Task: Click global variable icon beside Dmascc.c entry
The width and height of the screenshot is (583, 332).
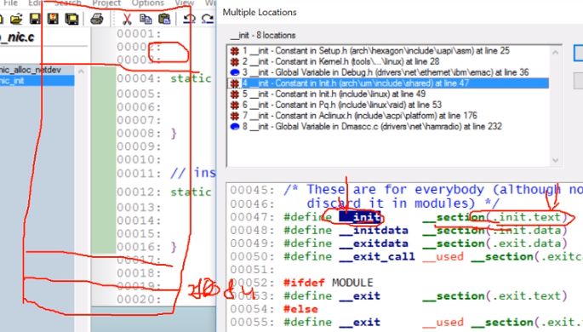Action: 235,127
